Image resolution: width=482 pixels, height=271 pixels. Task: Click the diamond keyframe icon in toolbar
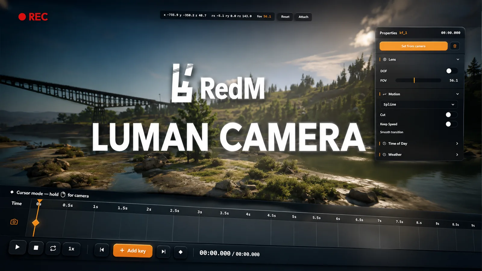pos(180,252)
